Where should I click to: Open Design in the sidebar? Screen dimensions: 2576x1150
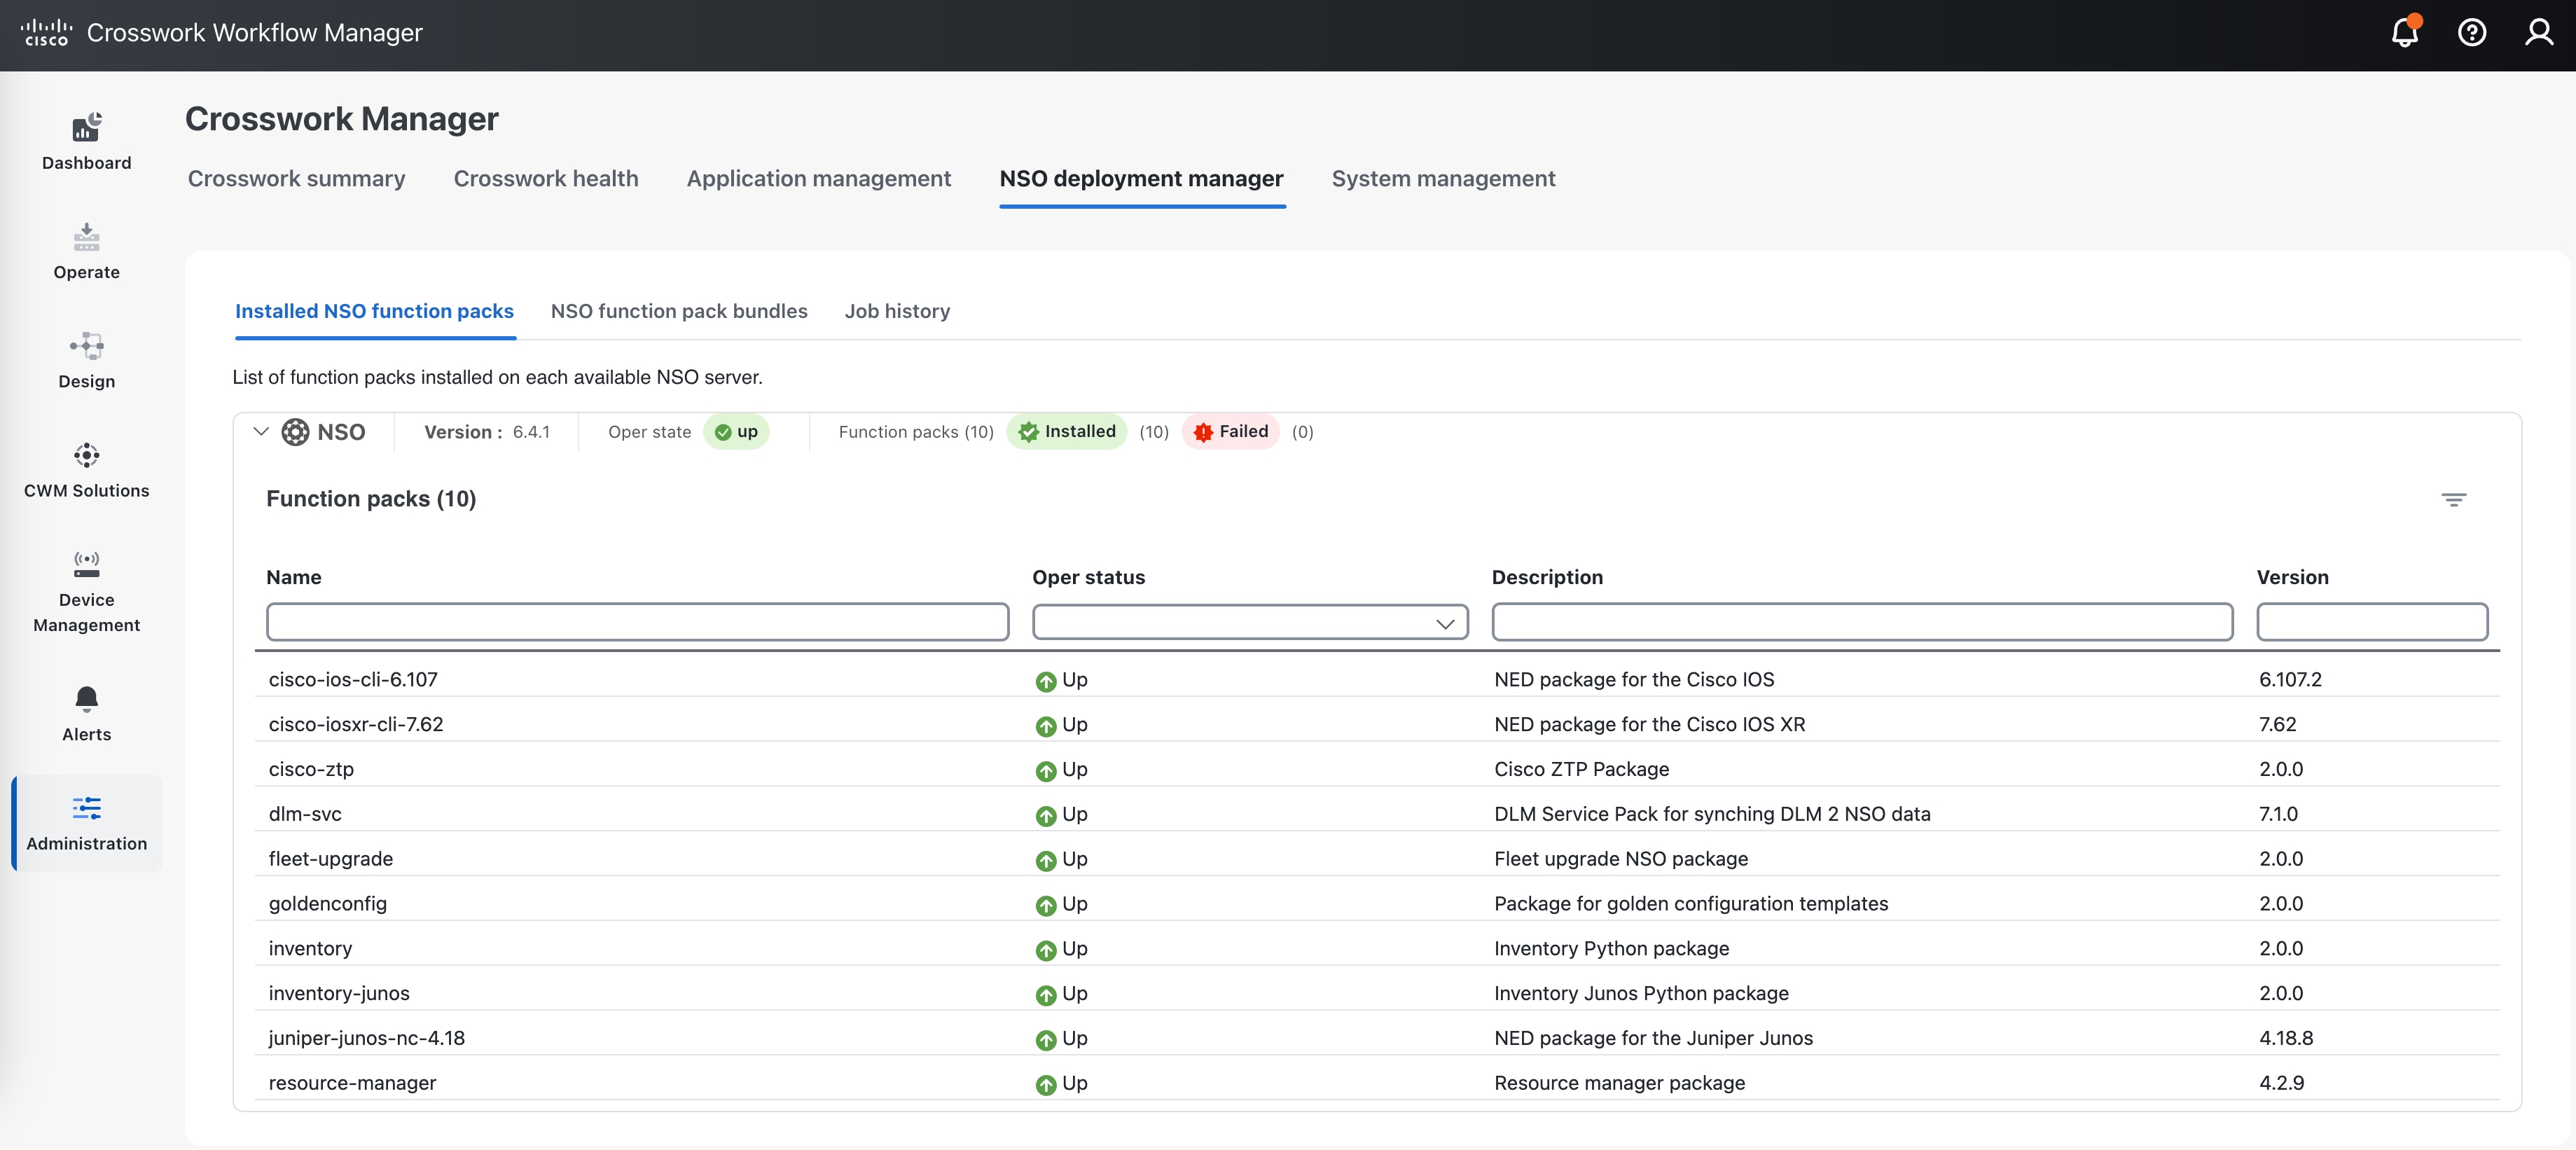[x=87, y=361]
